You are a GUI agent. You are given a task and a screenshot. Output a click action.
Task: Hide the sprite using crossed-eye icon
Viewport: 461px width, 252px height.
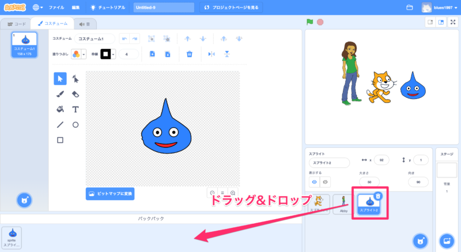[x=326, y=181]
